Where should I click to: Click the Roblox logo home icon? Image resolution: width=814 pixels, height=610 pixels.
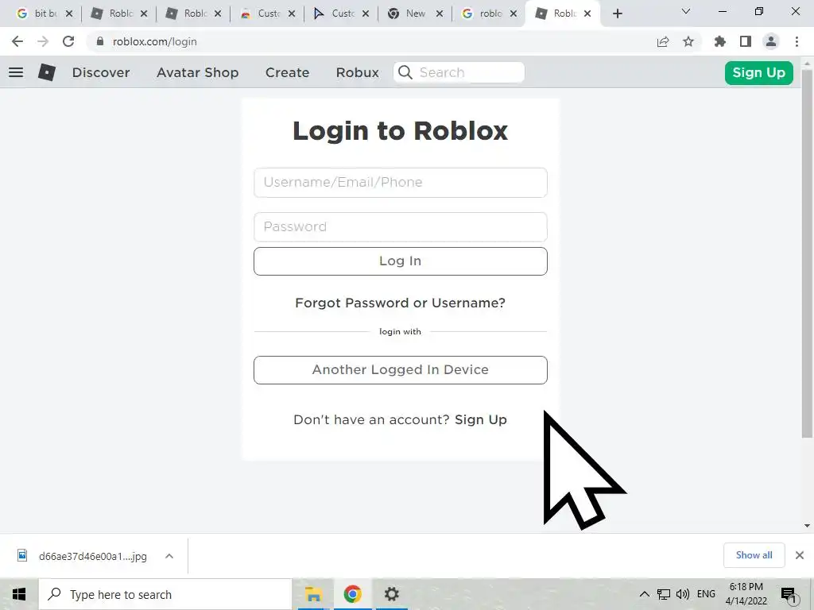pos(47,72)
